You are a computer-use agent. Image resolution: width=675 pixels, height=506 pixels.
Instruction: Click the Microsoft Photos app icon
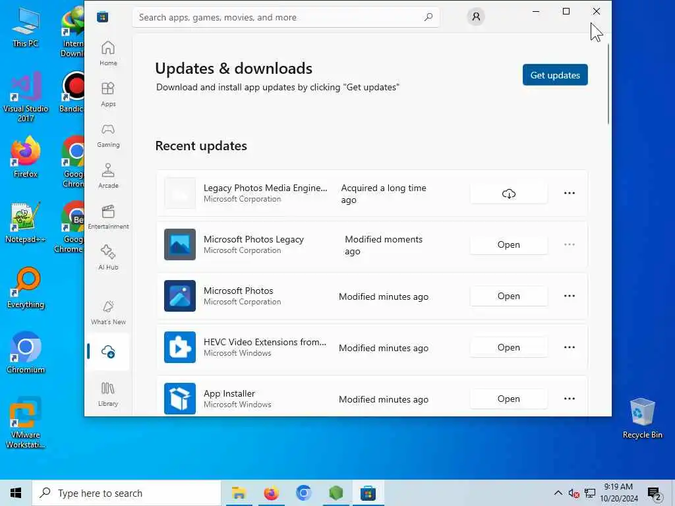[180, 296]
